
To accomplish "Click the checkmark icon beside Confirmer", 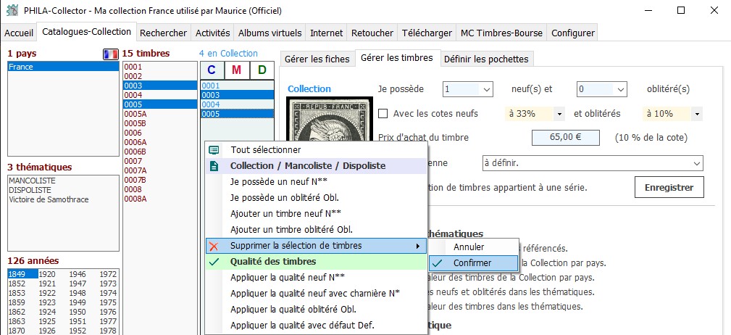I will click(438, 263).
